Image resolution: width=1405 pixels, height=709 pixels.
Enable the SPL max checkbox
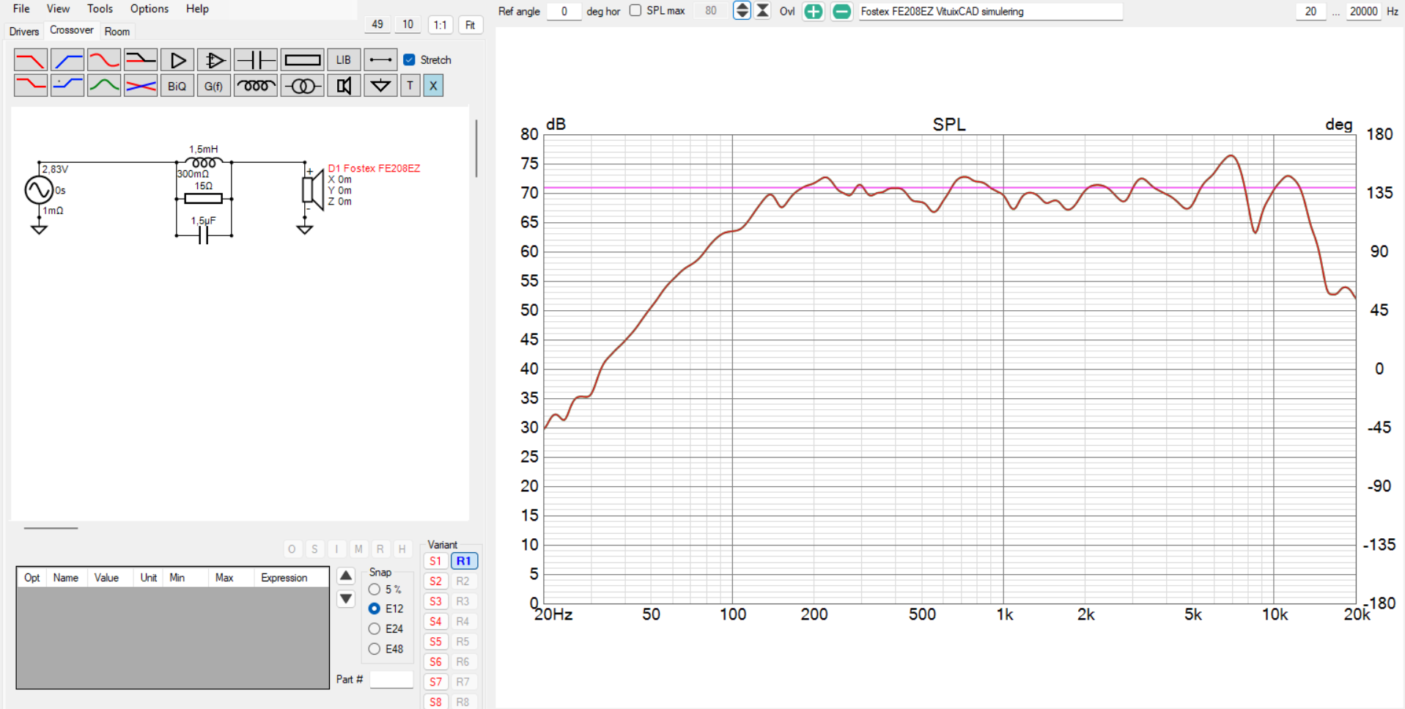(x=635, y=11)
